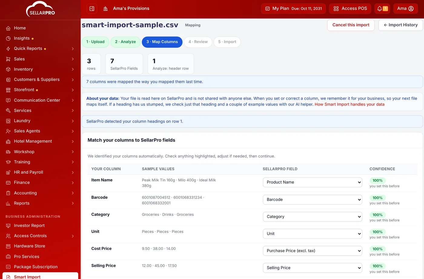
Task: Open the SellarPro field dropdown for Item Name
Action: click(312, 182)
